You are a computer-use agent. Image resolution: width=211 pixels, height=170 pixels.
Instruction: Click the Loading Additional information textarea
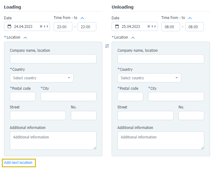[x=53, y=141]
